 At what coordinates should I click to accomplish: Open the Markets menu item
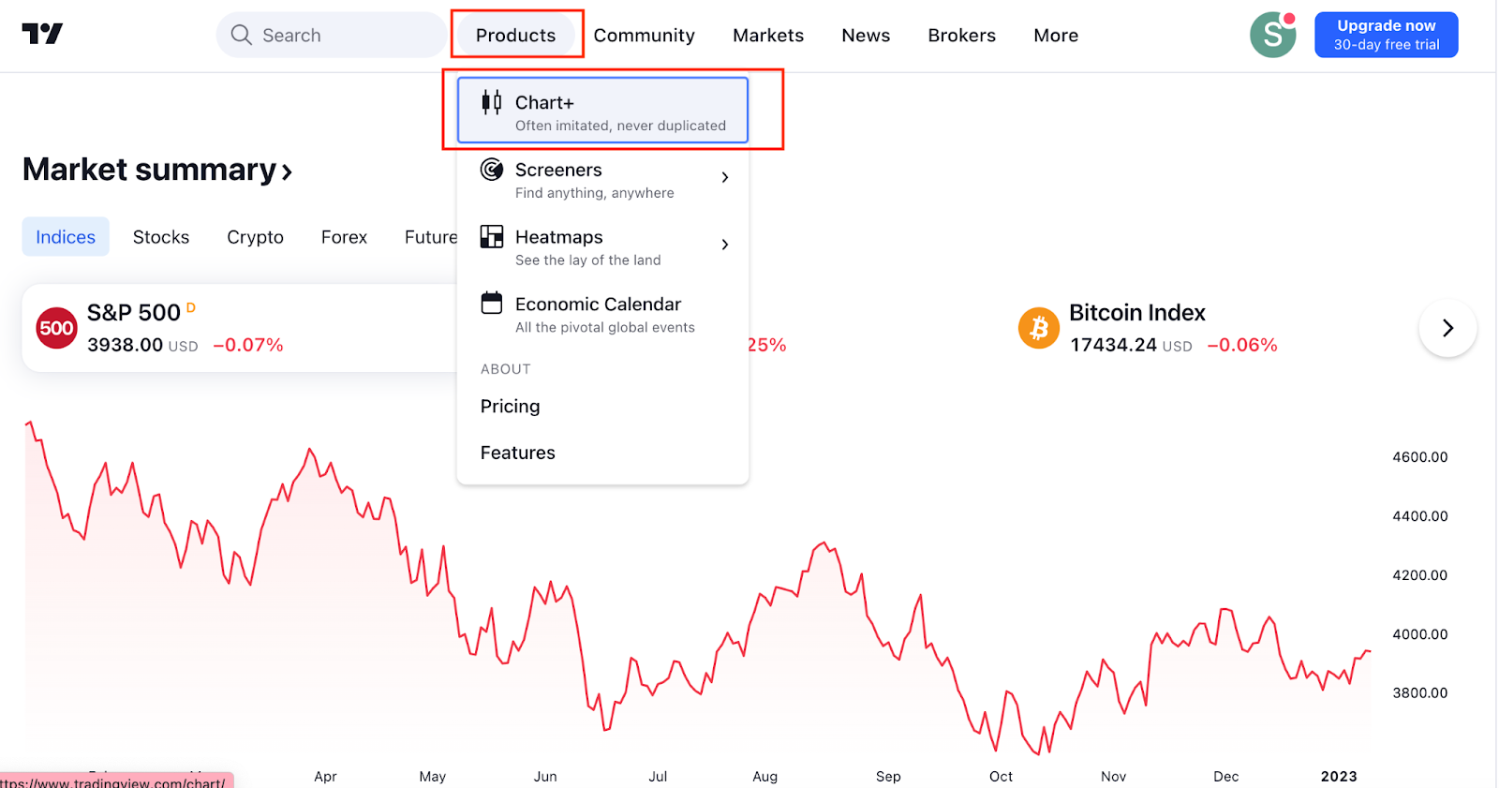pyautogui.click(x=767, y=35)
